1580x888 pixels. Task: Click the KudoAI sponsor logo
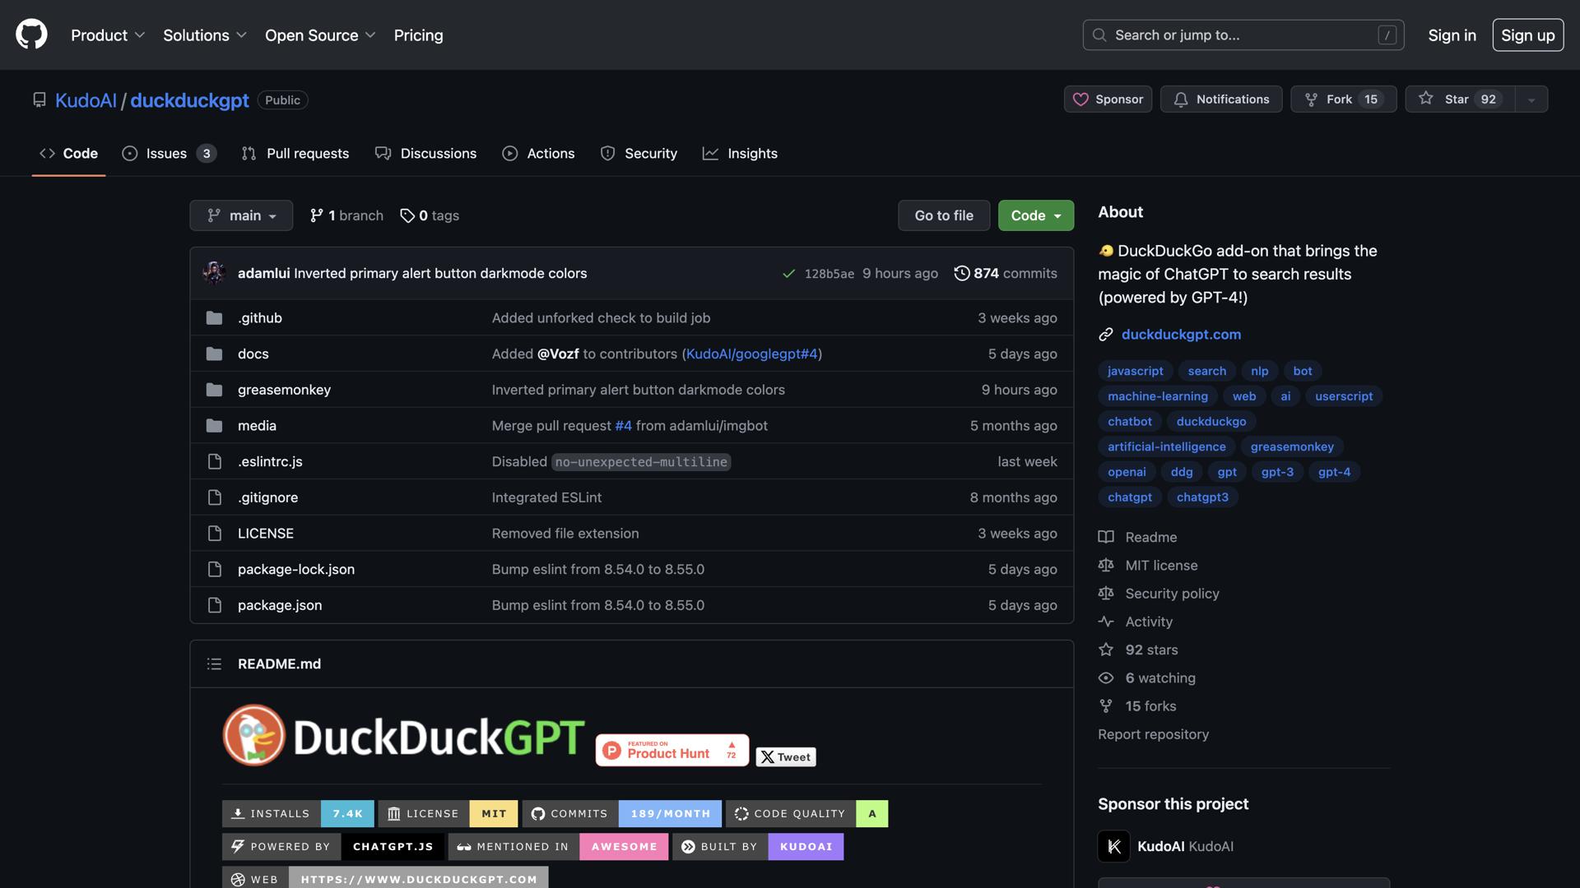click(x=1113, y=846)
